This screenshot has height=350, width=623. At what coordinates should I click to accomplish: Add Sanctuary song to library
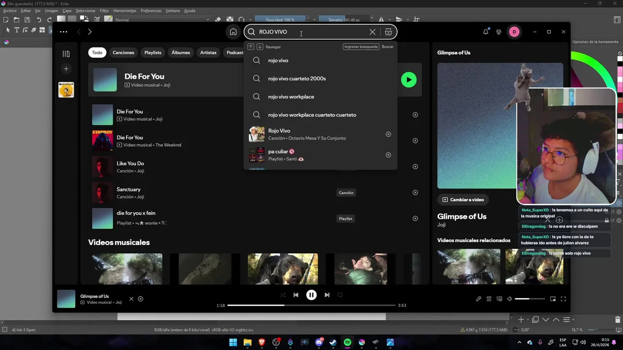415,192
